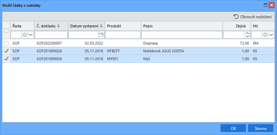Image resolution: width=277 pixels, height=135 pixels.
Task: Click the Zbývá filter spinner arrows
Action: (247, 35)
